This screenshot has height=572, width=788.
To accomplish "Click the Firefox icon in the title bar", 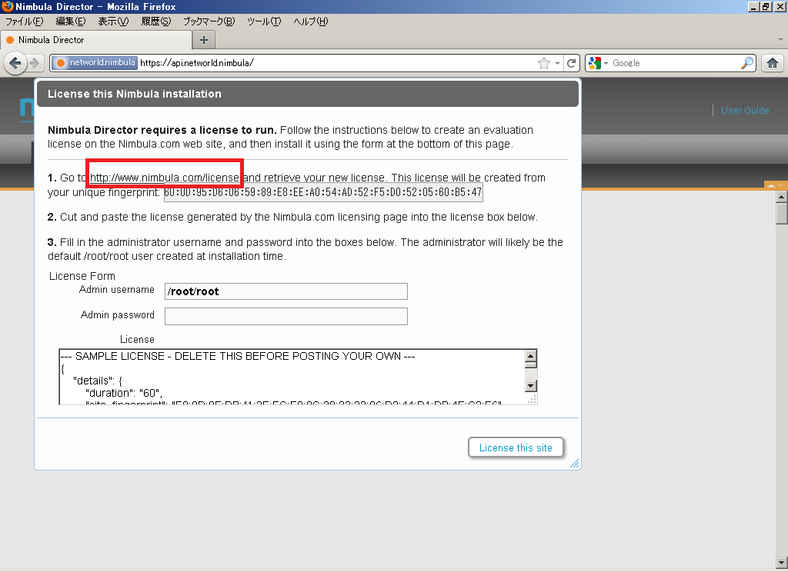I will point(7,6).
